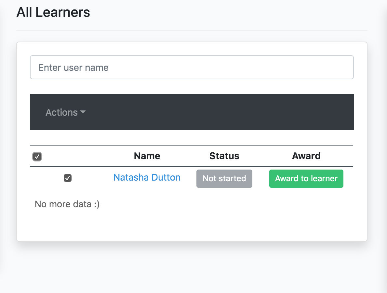This screenshot has height=293, width=387.
Task: Click the Status column header
Action: (x=224, y=156)
